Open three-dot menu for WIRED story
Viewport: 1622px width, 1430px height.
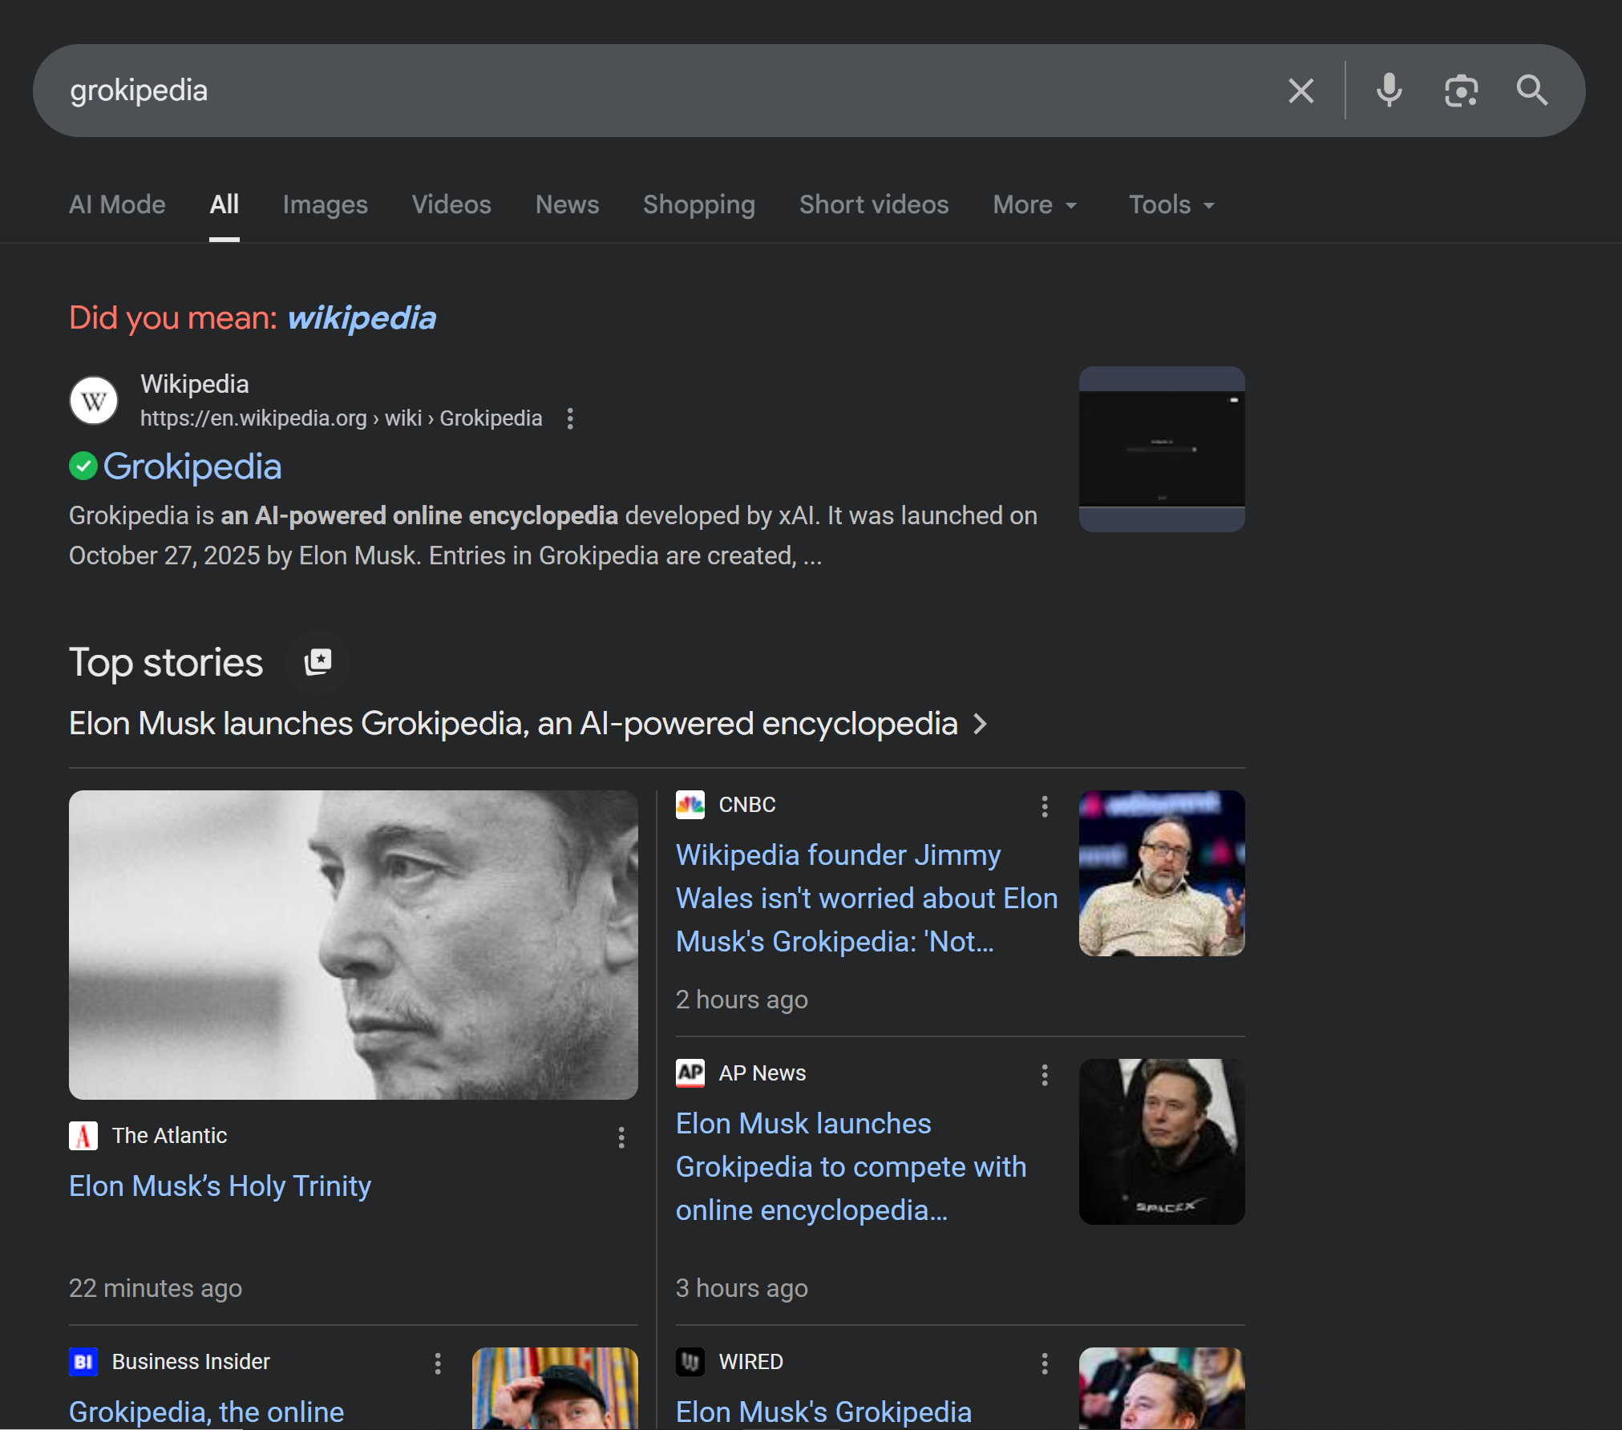click(1044, 1363)
